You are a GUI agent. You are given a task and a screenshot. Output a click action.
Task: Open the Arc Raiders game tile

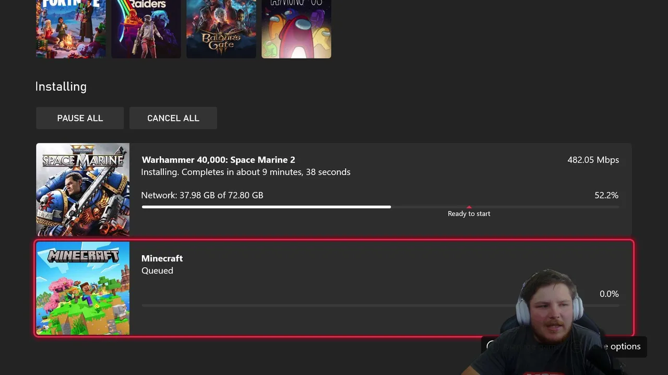146,29
